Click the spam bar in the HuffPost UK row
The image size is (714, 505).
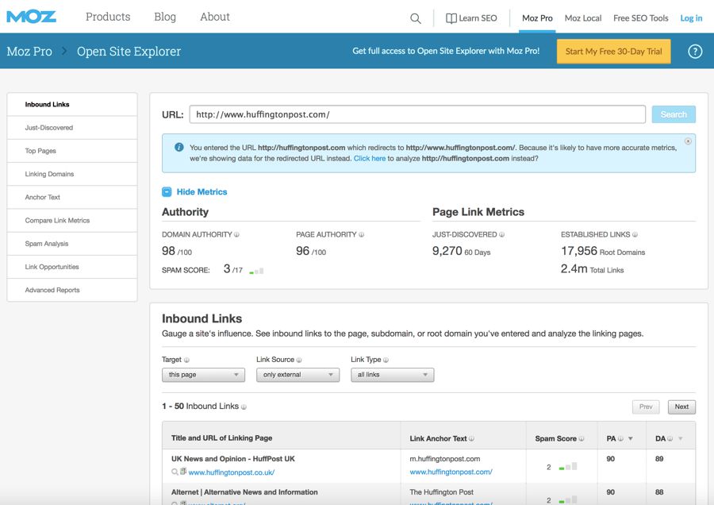coord(568,467)
